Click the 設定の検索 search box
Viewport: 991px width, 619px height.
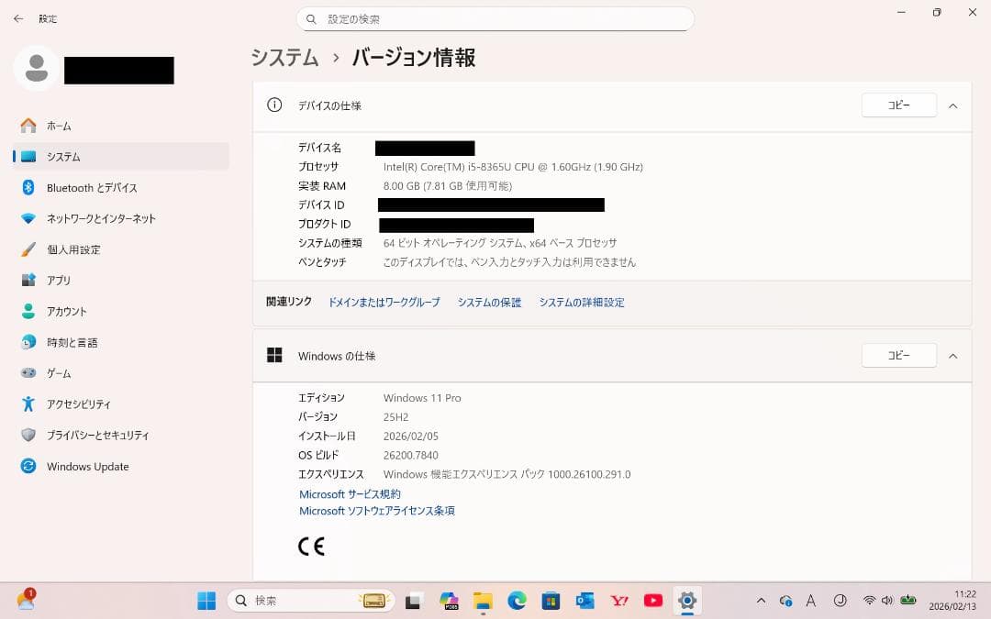[495, 18]
